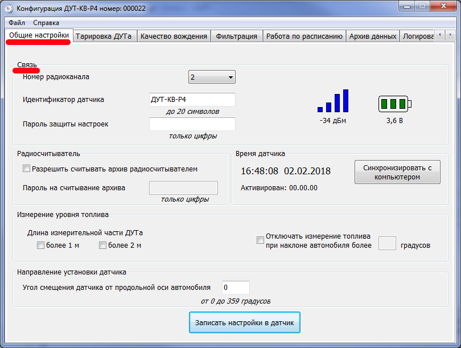The height and width of the screenshot is (348, 461).
Task: Click the signal strength bars icon
Action: click(333, 101)
